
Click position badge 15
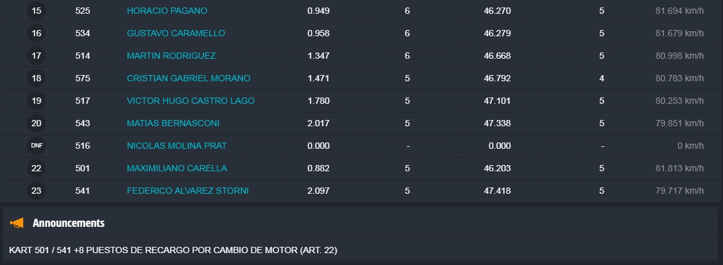point(36,11)
